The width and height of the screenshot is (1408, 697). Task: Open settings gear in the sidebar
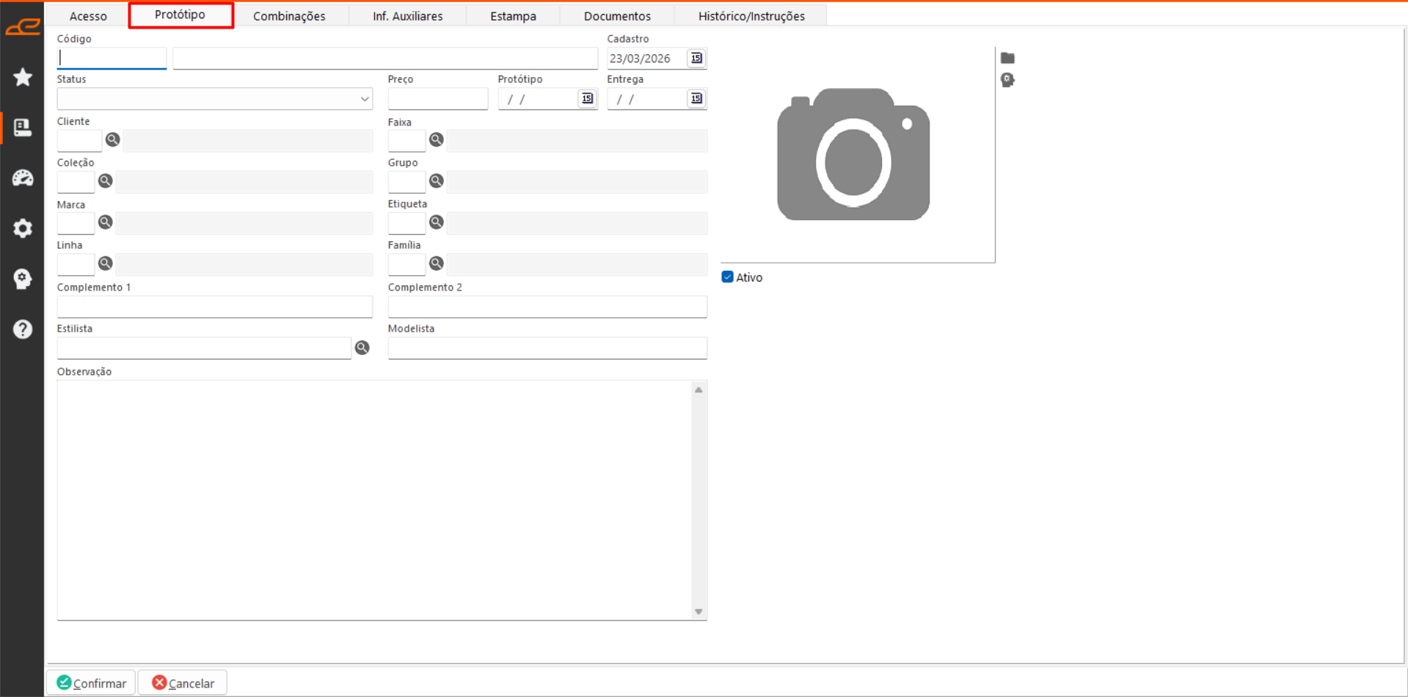[23, 228]
